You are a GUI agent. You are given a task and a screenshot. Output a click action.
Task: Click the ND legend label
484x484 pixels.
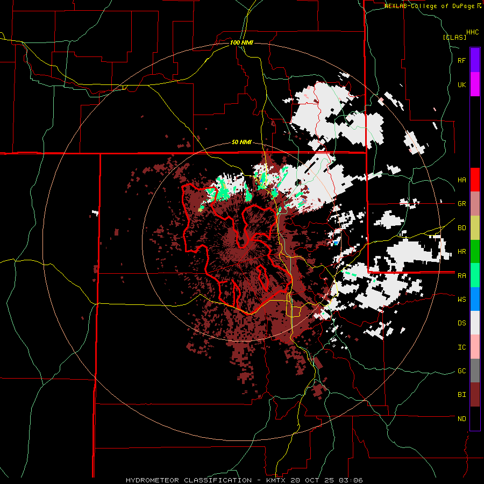[x=461, y=419]
